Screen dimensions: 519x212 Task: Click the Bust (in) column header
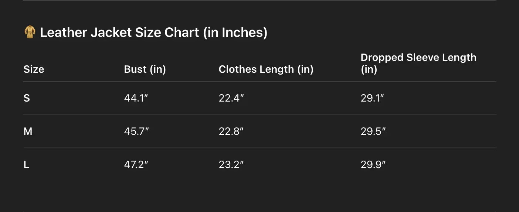pos(145,69)
